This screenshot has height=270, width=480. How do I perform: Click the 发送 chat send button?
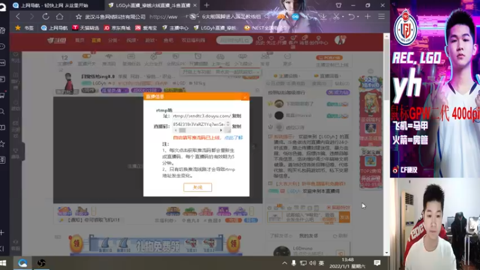344,217
